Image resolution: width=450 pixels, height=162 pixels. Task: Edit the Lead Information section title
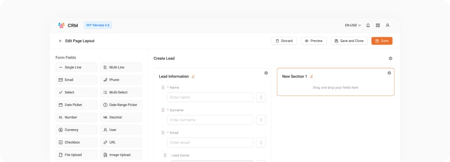pos(193,77)
